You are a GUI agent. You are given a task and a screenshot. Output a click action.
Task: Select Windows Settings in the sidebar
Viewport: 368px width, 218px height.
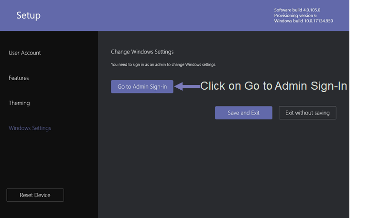click(x=30, y=128)
